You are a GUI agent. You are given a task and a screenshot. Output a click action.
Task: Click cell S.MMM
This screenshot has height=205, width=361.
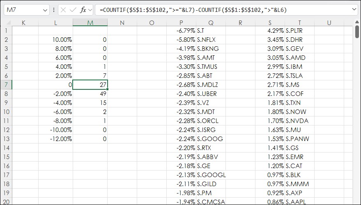(299, 184)
